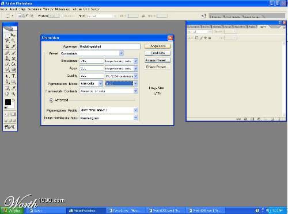The image size is (288, 214).
Task: Toggle the Advanced section circle button
Action: (x=51, y=100)
